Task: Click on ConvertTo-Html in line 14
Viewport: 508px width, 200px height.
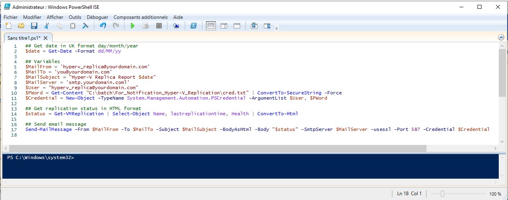Action: click(x=277, y=114)
